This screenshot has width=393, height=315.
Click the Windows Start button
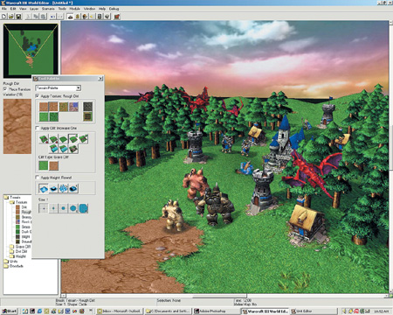click(9, 311)
